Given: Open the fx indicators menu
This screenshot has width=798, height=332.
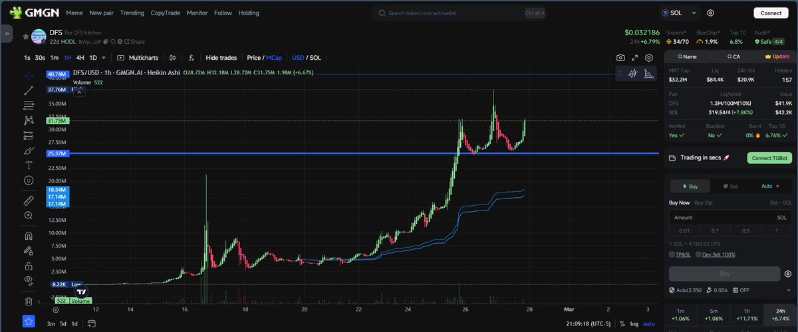Looking at the screenshot, I should pos(192,58).
